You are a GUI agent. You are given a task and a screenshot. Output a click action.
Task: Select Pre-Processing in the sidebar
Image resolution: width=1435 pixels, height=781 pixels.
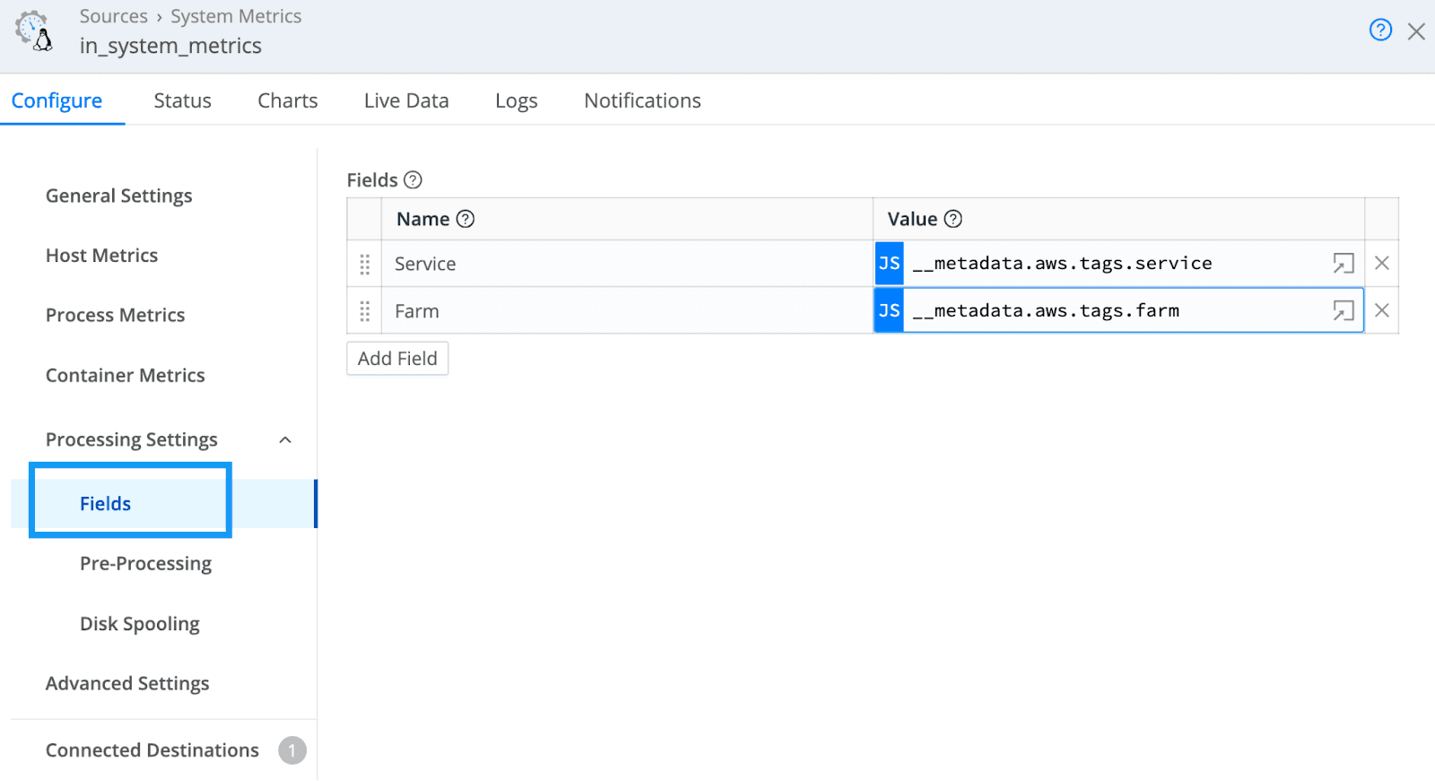(145, 564)
